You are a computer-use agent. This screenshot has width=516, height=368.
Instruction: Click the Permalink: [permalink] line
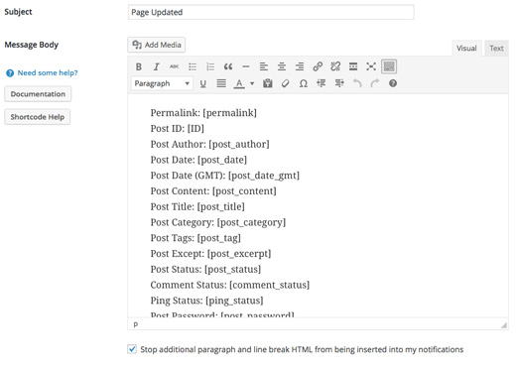203,113
